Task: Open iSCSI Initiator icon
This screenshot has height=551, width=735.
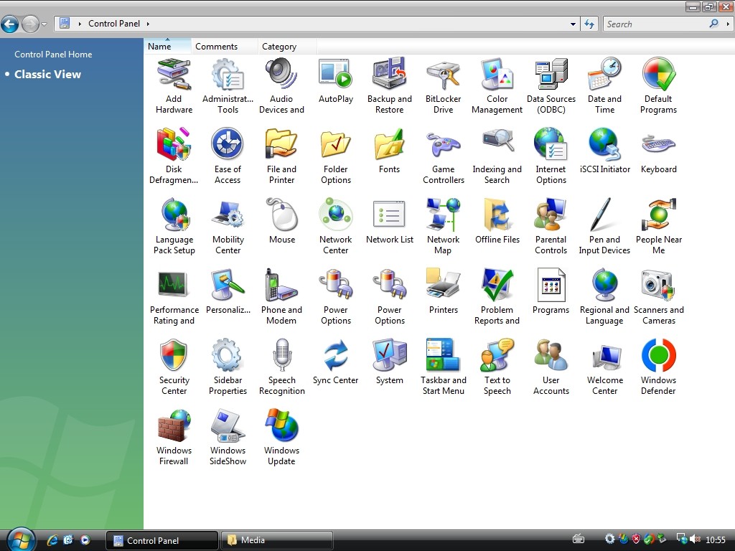Action: [x=604, y=144]
